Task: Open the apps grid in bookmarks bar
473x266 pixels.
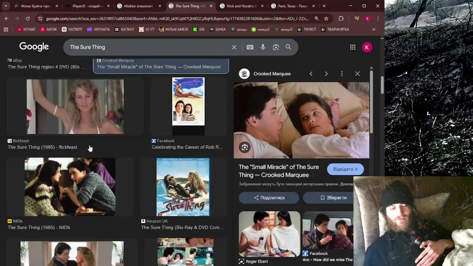Action: tap(6, 30)
